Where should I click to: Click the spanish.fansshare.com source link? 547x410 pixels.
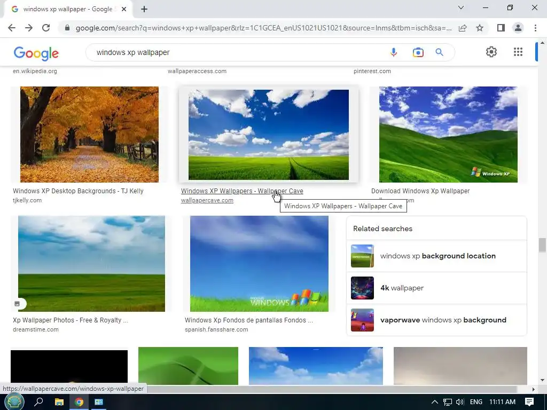[216, 329]
